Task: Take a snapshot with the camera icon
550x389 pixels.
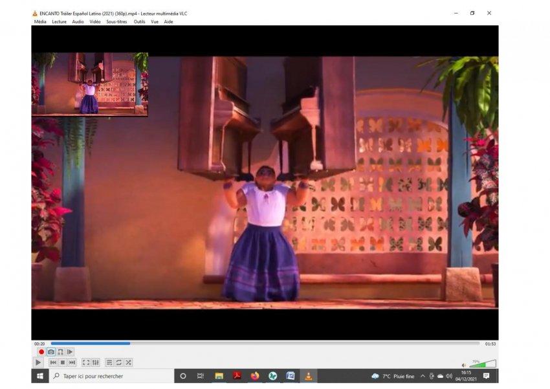Action: (x=51, y=352)
